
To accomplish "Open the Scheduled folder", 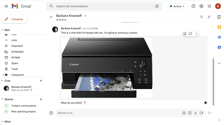I will coord(17,52).
